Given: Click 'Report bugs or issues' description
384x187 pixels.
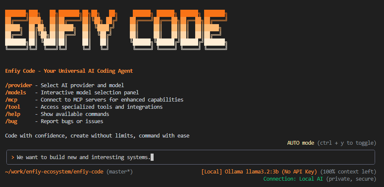Looking at the screenshot, I should pyautogui.click(x=72, y=121).
